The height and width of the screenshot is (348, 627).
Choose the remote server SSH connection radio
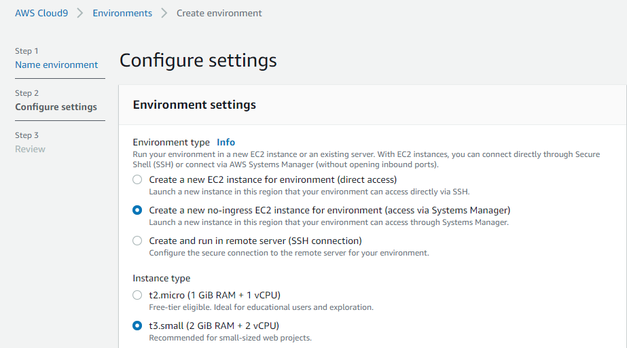pos(137,241)
